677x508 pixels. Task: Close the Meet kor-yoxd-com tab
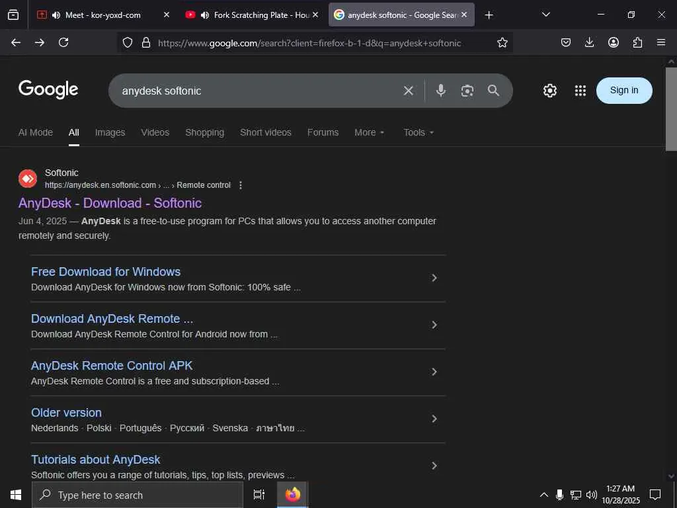[167, 15]
